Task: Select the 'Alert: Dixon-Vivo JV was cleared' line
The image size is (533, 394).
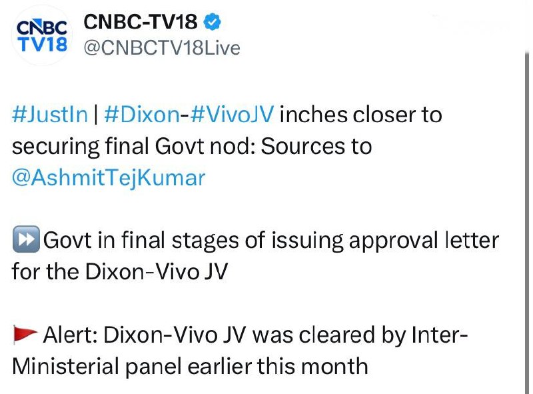Action: coord(256,335)
